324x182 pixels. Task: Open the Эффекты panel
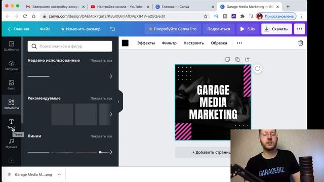pyautogui.click(x=146, y=43)
